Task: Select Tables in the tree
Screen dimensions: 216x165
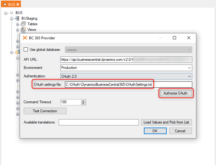Action: click(x=32, y=24)
